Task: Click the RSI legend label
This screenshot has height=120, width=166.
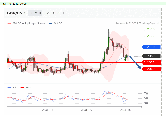Action: (15, 88)
